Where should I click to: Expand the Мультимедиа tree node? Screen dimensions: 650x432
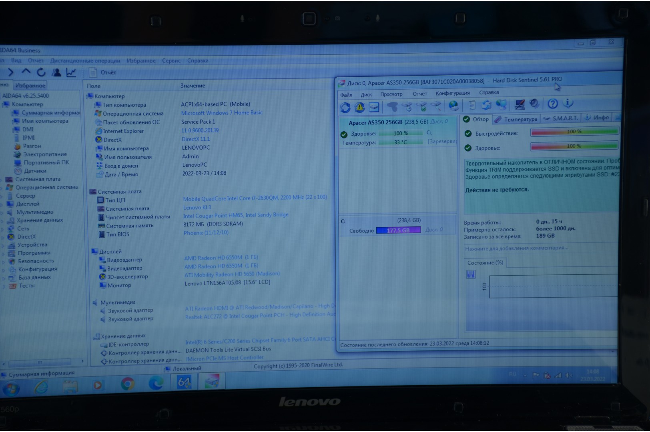pyautogui.click(x=3, y=212)
